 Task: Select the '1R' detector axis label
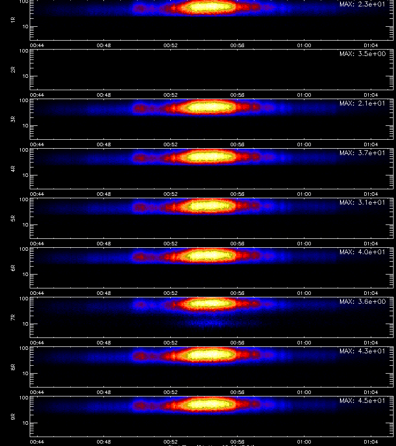click(x=13, y=20)
